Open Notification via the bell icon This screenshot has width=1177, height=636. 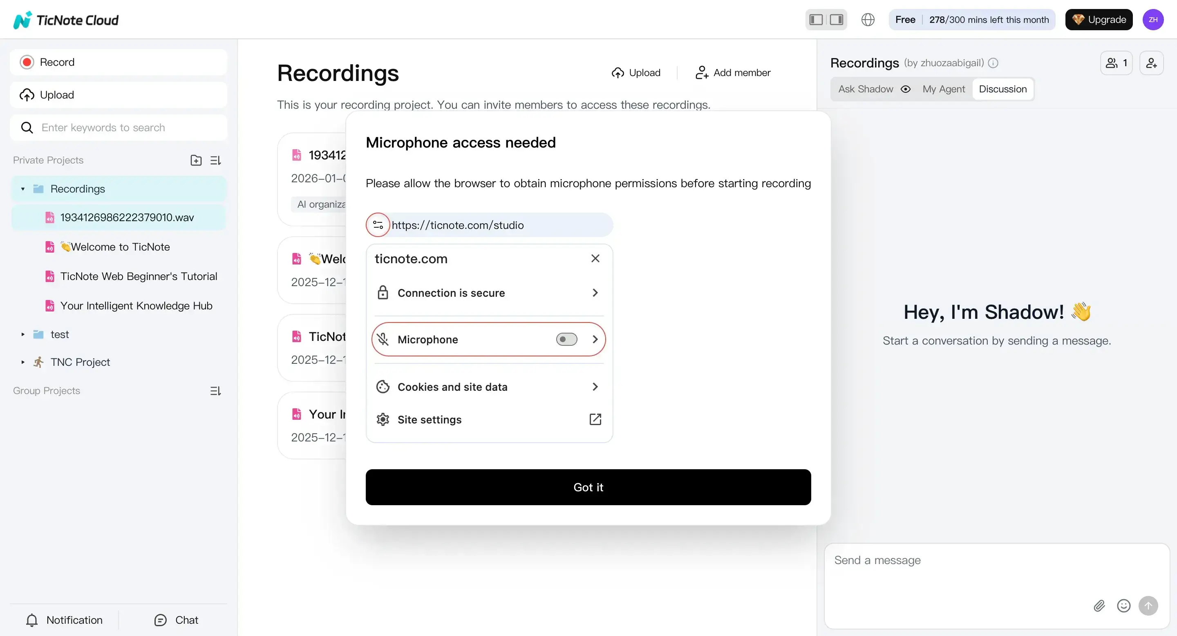31,620
